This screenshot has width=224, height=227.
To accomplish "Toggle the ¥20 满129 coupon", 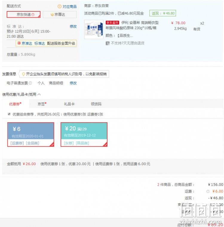I will coord(84,135).
